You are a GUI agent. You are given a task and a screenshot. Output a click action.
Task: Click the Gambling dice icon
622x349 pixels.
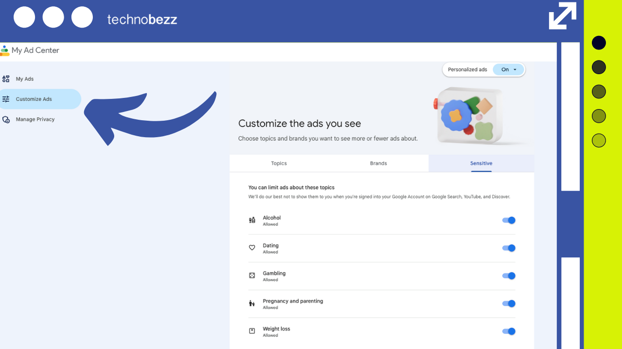coord(252,275)
